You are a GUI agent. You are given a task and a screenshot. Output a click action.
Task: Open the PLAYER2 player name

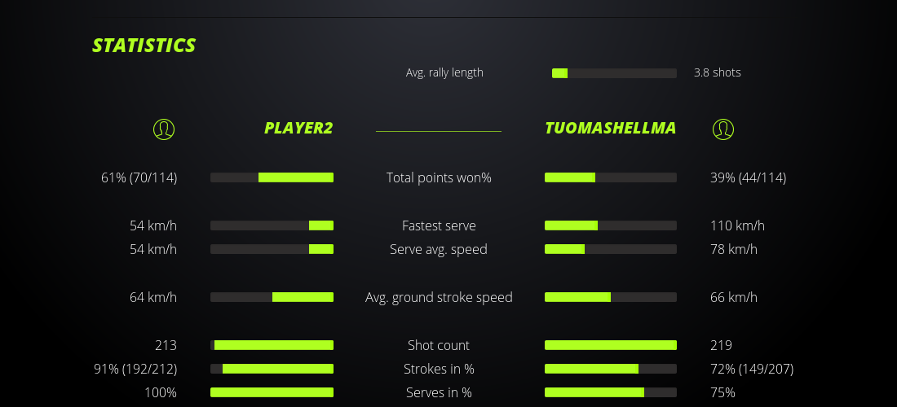pos(298,129)
